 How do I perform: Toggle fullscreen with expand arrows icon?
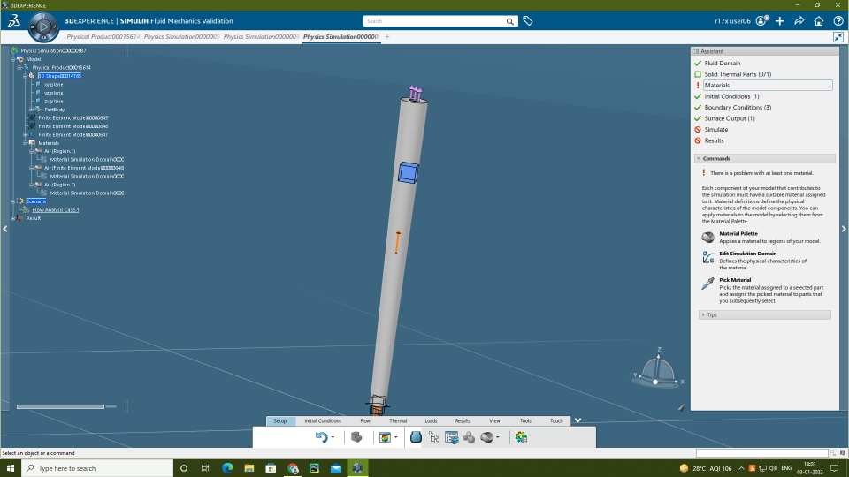pyautogui.click(x=838, y=37)
